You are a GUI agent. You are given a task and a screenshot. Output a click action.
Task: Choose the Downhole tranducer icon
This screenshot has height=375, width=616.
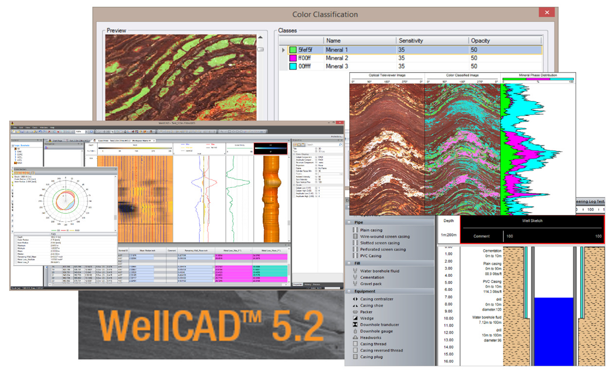pos(355,324)
